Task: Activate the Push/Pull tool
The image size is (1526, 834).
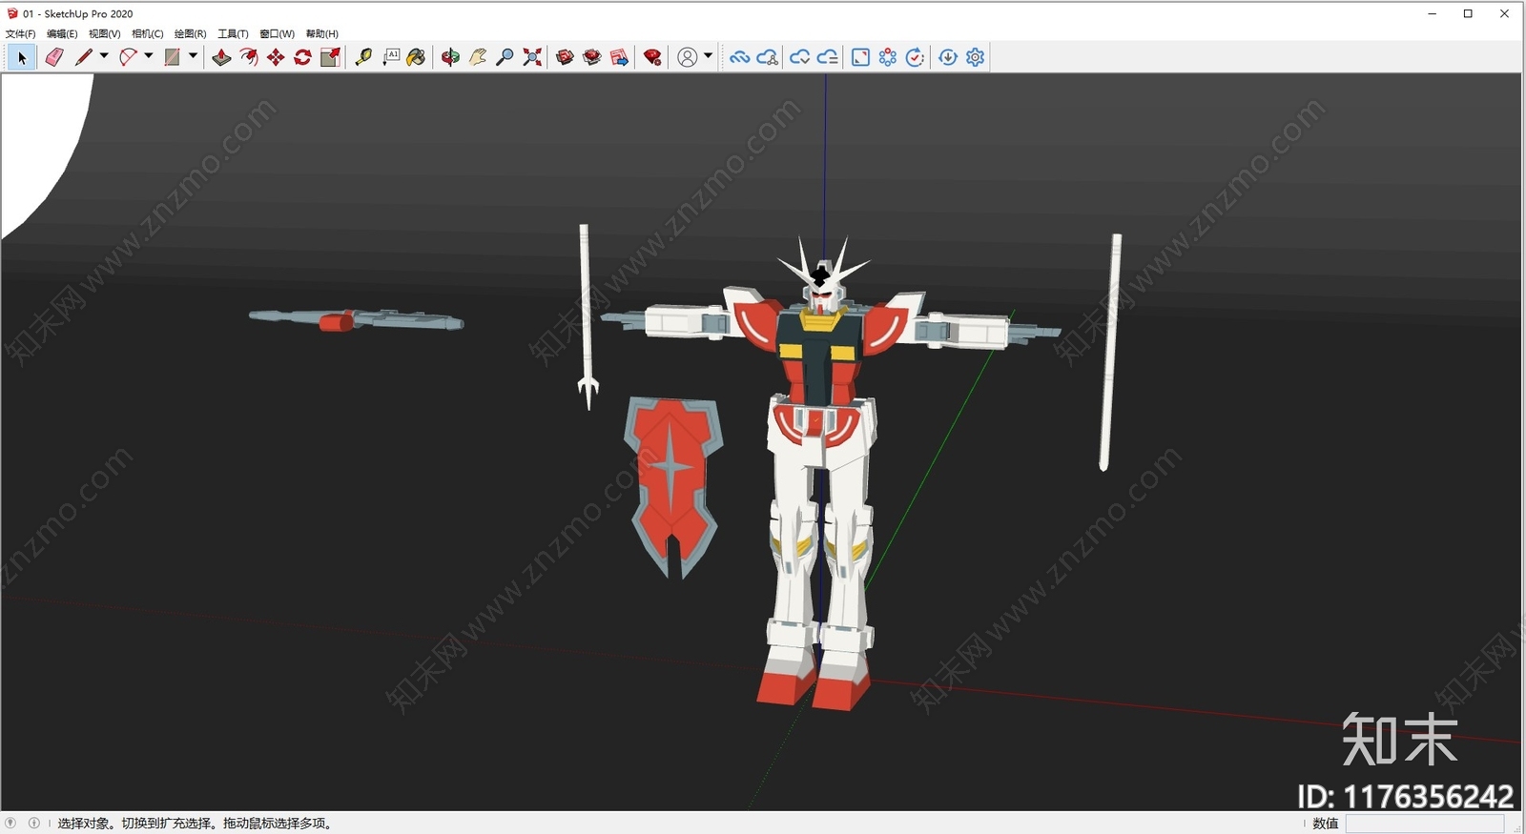Action: coord(221,57)
